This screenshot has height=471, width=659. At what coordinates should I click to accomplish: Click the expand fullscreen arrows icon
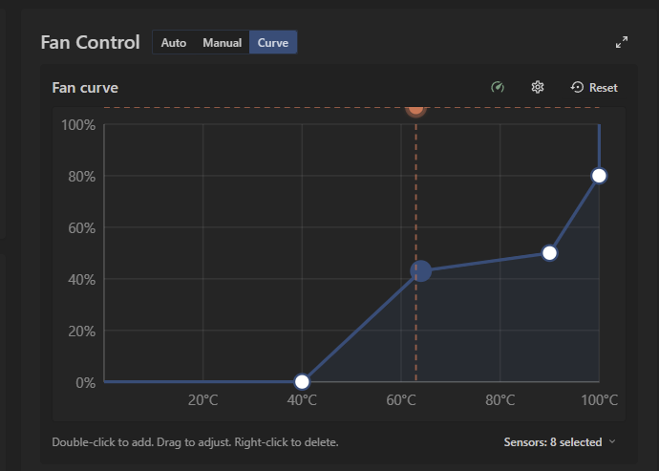pos(622,42)
